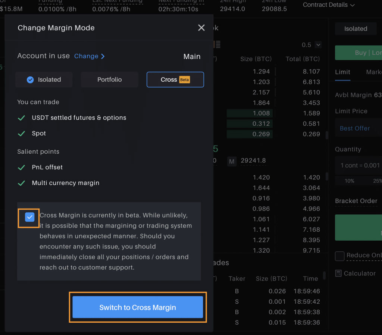Set quantity to 25%
382x335 pixels.
[378, 181]
